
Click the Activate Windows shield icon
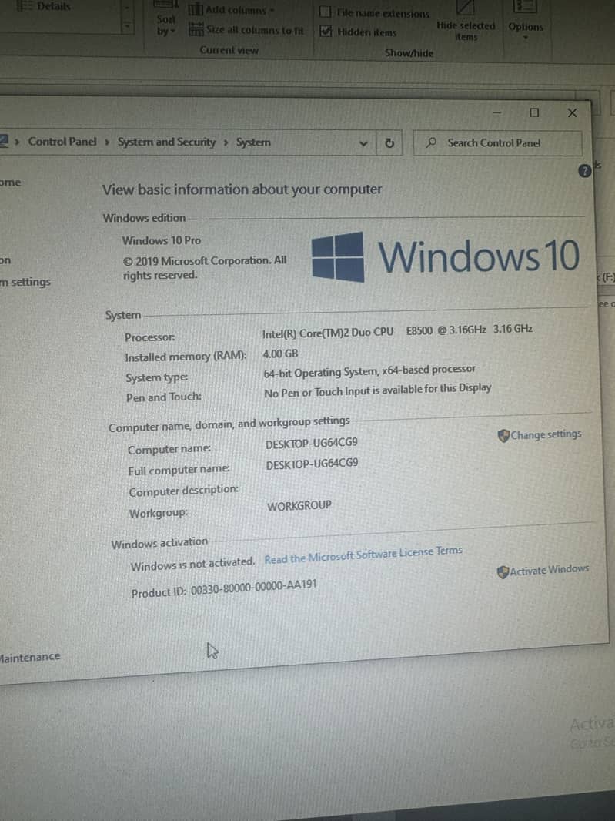503,571
